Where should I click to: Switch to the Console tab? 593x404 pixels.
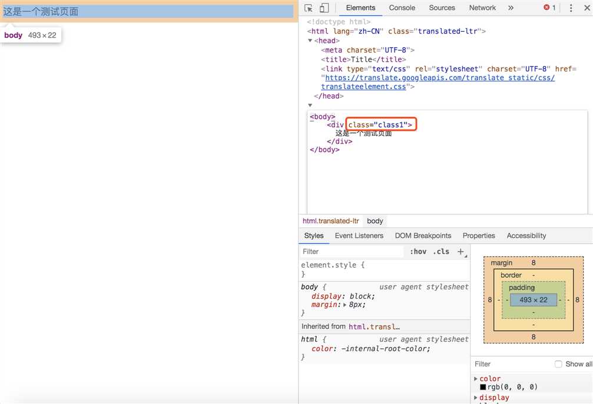pos(402,8)
